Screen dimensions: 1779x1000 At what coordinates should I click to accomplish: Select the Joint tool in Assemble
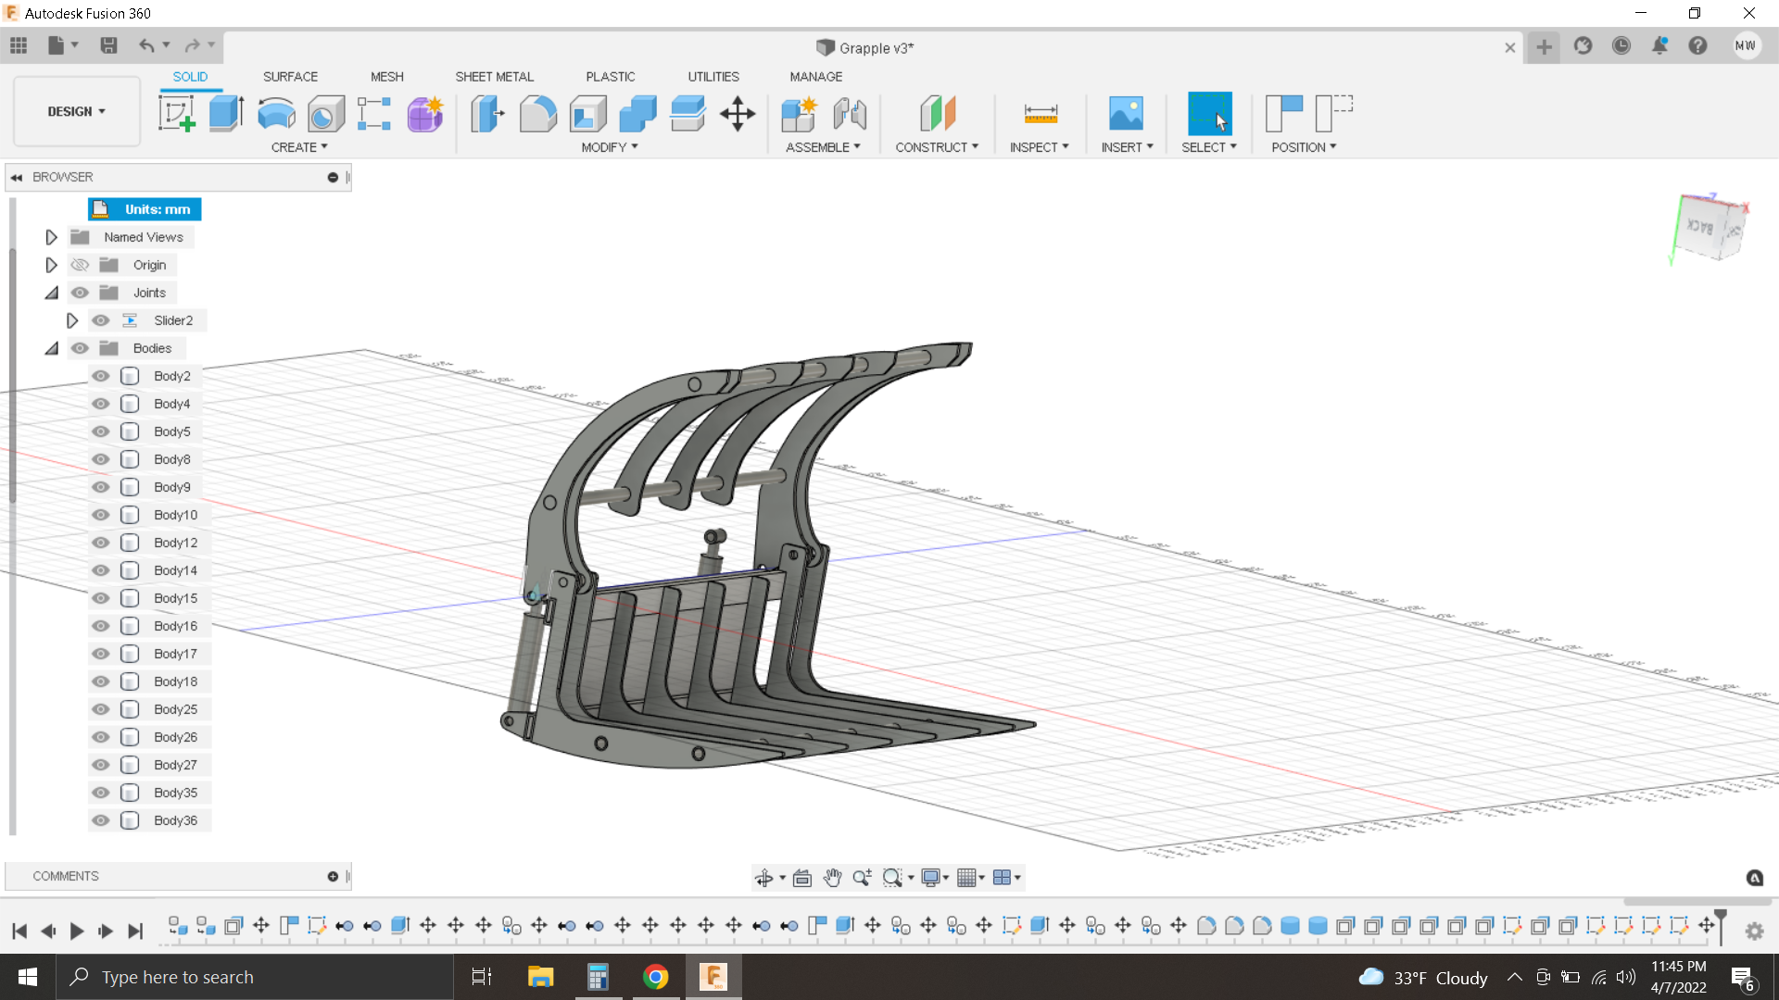click(x=850, y=114)
